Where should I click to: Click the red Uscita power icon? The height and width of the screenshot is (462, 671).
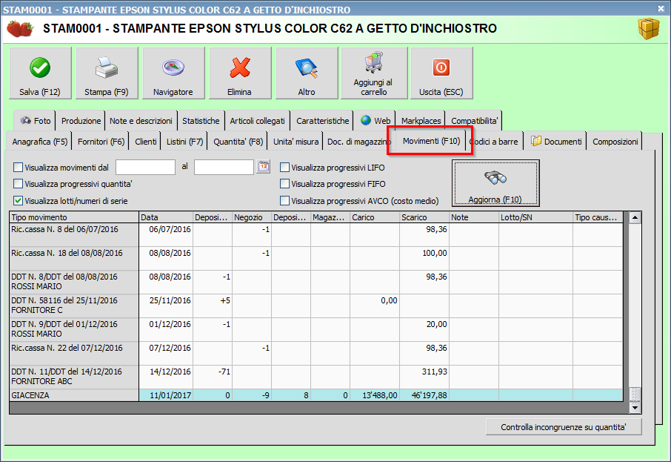pyautogui.click(x=441, y=67)
